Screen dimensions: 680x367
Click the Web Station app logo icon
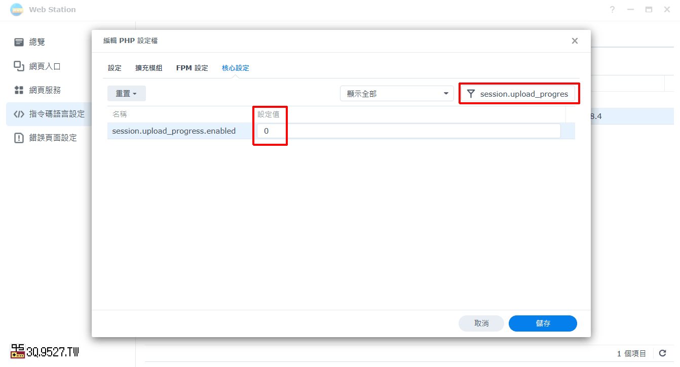coord(16,10)
